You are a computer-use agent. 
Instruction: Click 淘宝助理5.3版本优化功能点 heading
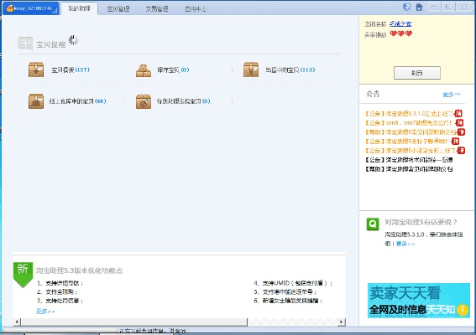pyautogui.click(x=79, y=271)
